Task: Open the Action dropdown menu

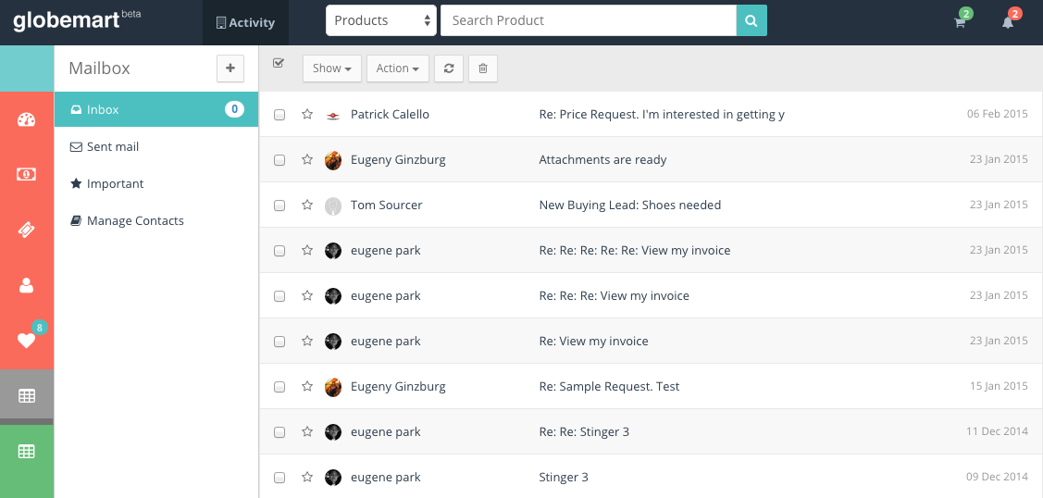Action: coord(397,68)
